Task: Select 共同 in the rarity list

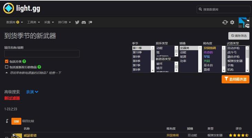Action: (x=212, y=61)
